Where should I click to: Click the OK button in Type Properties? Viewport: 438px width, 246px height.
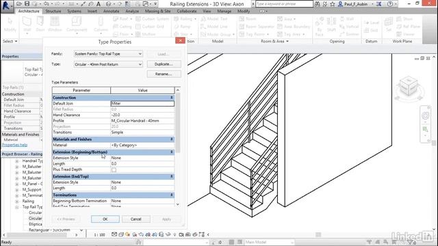105,219
